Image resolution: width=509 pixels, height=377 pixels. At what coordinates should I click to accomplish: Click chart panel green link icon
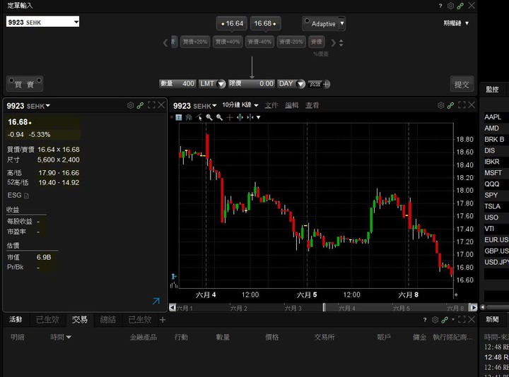pyautogui.click(x=450, y=105)
